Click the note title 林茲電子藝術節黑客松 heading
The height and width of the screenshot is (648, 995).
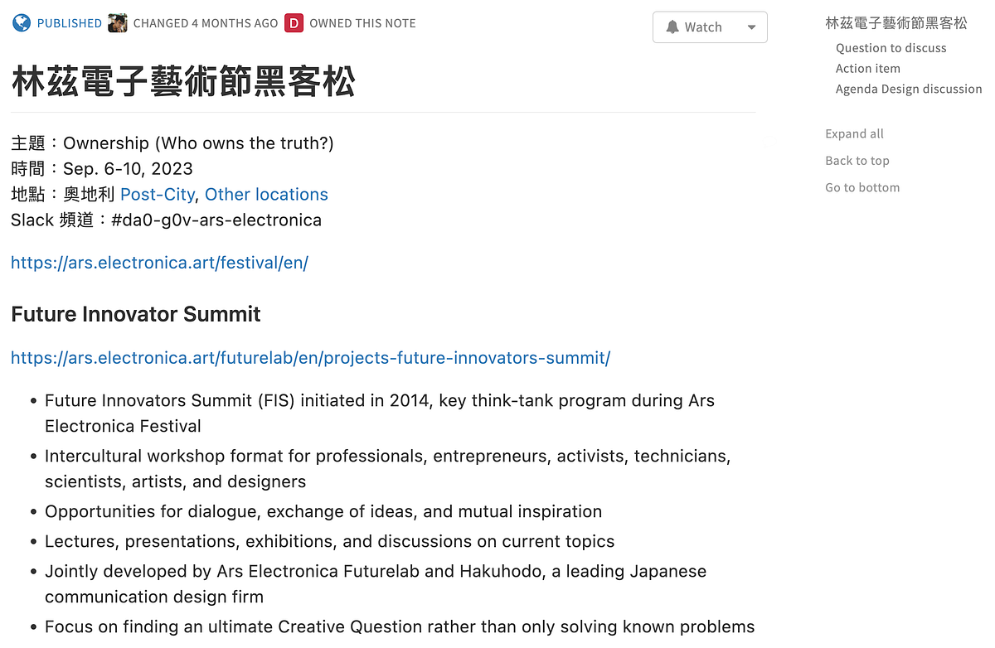(x=183, y=83)
